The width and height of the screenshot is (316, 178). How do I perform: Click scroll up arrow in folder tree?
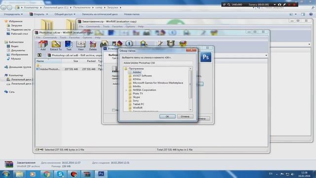pos(191,69)
